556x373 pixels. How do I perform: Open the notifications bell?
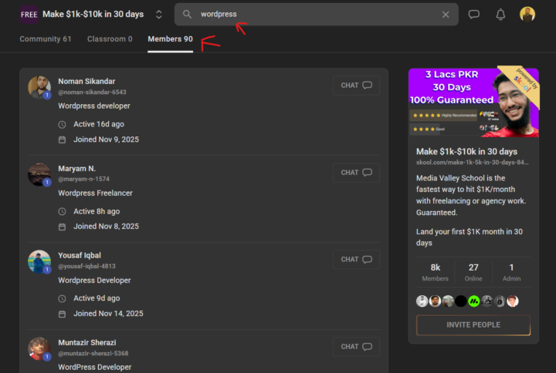click(x=500, y=14)
